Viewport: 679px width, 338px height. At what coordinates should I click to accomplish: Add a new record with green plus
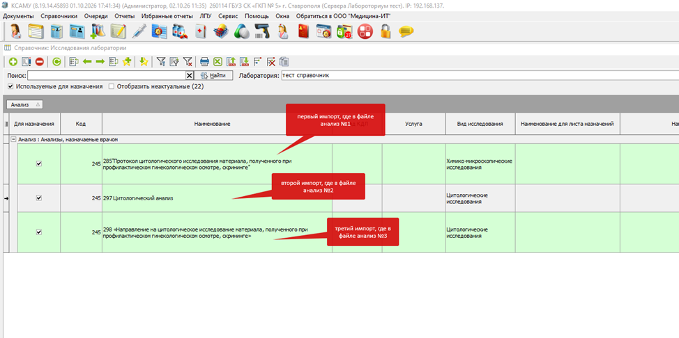pyautogui.click(x=13, y=62)
